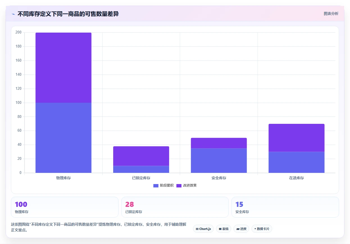The height and width of the screenshot is (244, 350).
Task: Click the 安全库存 x-axis label
Action: [x=219, y=178]
